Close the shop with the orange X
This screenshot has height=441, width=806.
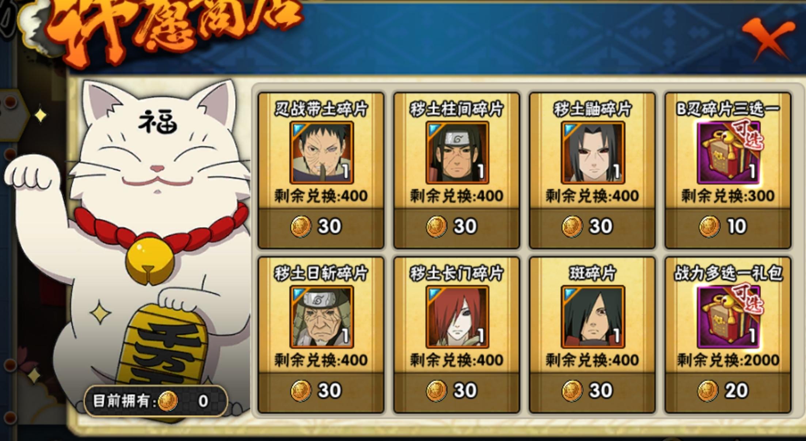768,39
